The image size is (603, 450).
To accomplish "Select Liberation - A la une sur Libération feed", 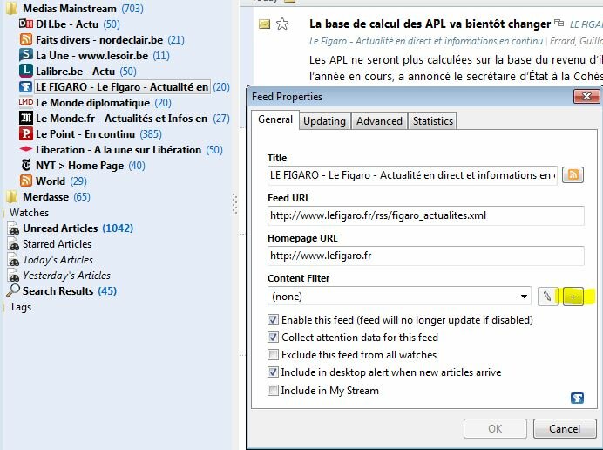I will click(119, 150).
